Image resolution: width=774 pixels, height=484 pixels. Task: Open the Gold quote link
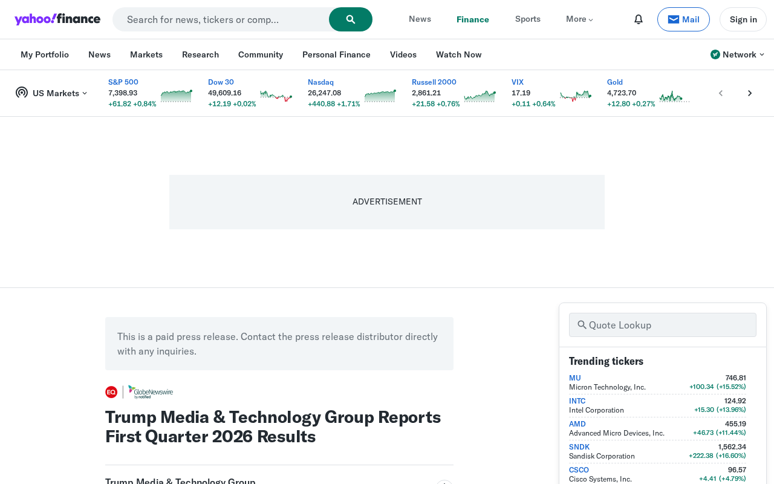615,82
